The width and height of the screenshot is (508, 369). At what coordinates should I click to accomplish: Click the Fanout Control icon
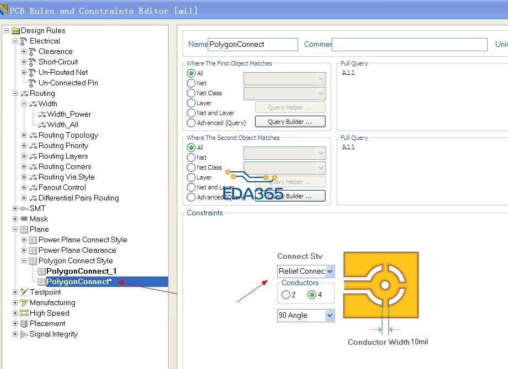pyautogui.click(x=33, y=188)
